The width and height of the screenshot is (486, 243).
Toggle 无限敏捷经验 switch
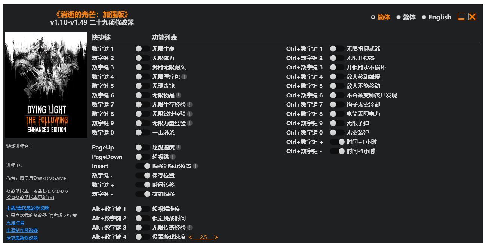coord(142,114)
